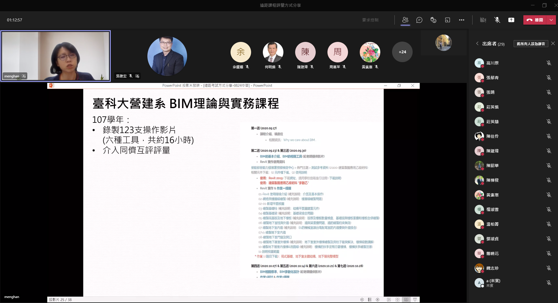Click mic icon in 陳昭華 row
The height and width of the screenshot is (303, 558).
(549, 166)
